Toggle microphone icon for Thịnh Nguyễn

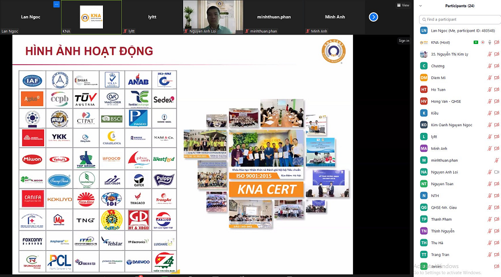click(x=489, y=231)
